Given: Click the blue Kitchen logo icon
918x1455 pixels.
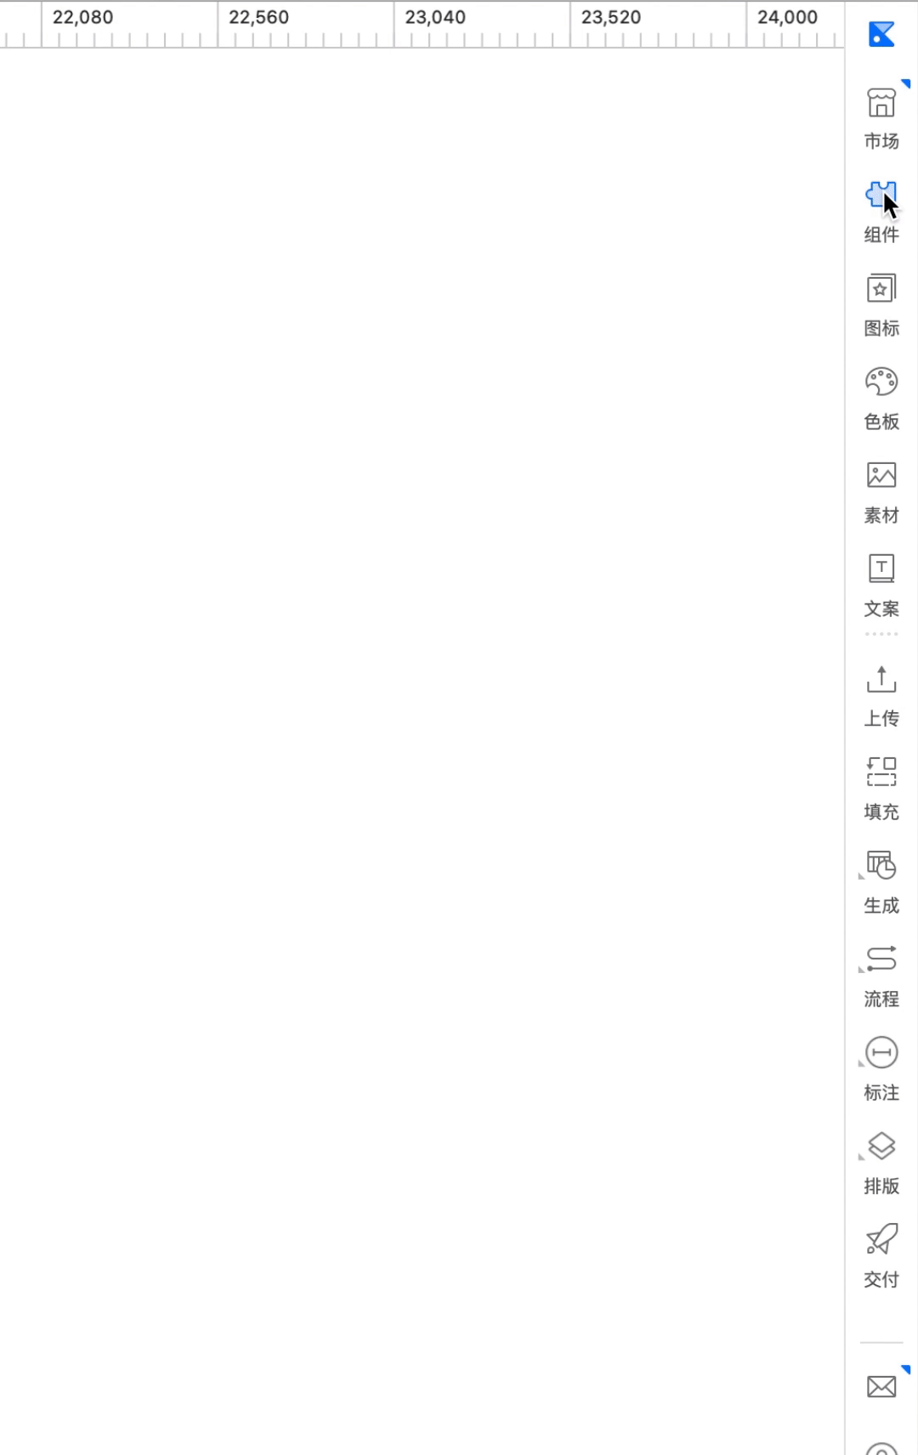Looking at the screenshot, I should pyautogui.click(x=881, y=34).
